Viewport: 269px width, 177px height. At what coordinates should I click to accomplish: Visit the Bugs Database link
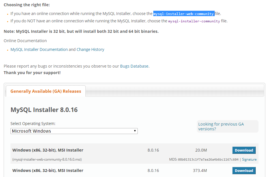[x=134, y=66]
